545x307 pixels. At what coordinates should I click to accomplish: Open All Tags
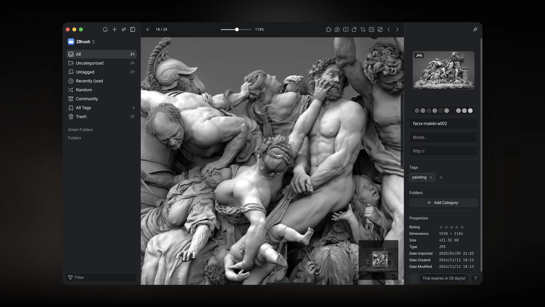coord(102,108)
